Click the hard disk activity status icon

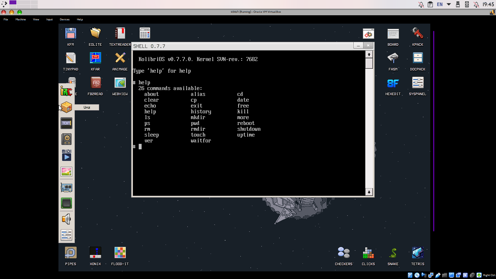click(410, 275)
